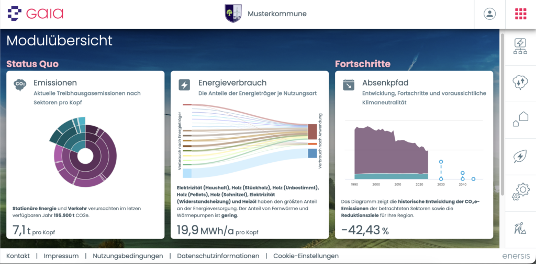Viewport: 536px width, 264px height.
Task: Go to Nutzungsbedingungen in the footer
Action: pyautogui.click(x=128, y=256)
